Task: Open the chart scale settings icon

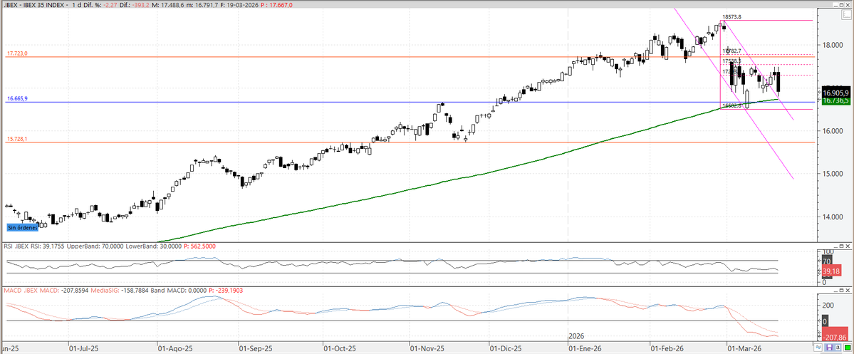Action: (846, 15)
